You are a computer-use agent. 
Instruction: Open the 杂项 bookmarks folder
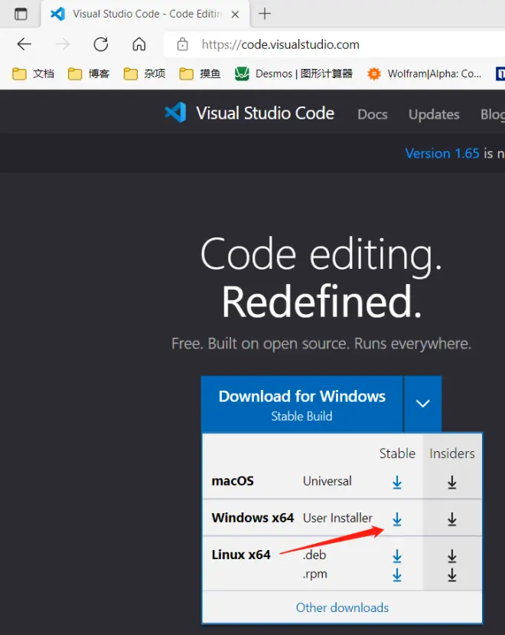145,74
